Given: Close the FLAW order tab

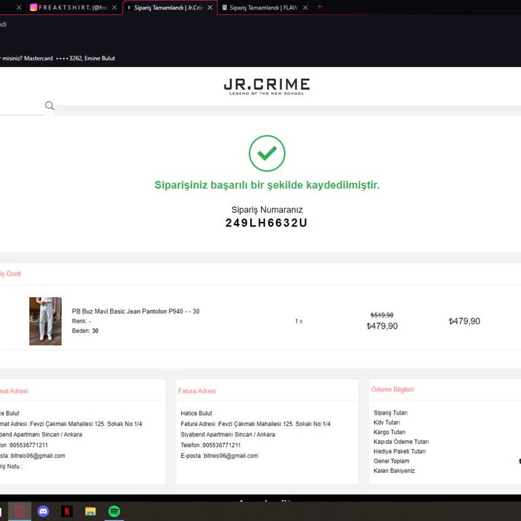Looking at the screenshot, I should [305, 7].
